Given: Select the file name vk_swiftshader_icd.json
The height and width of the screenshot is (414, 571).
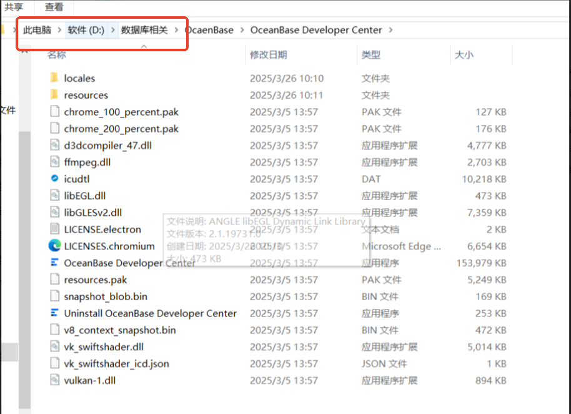Looking at the screenshot, I should pos(117,363).
